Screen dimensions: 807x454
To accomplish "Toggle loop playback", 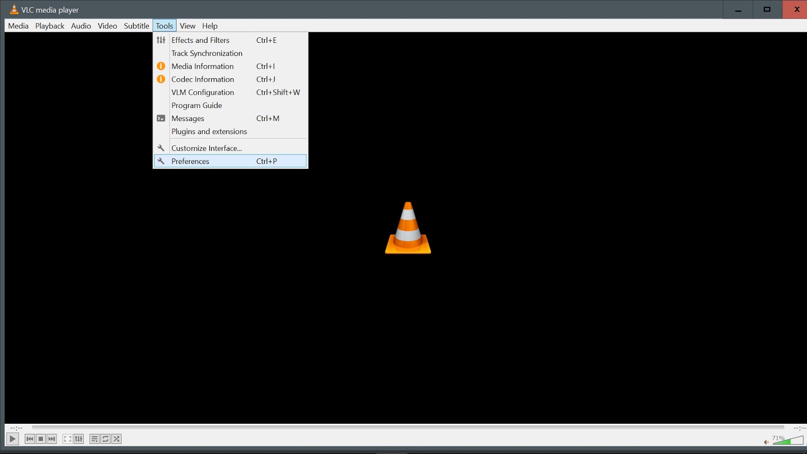I will click(105, 439).
